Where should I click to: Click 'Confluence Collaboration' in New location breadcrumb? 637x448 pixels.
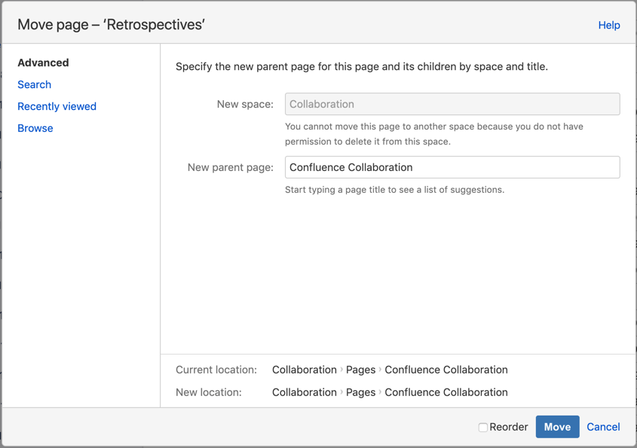(x=446, y=392)
